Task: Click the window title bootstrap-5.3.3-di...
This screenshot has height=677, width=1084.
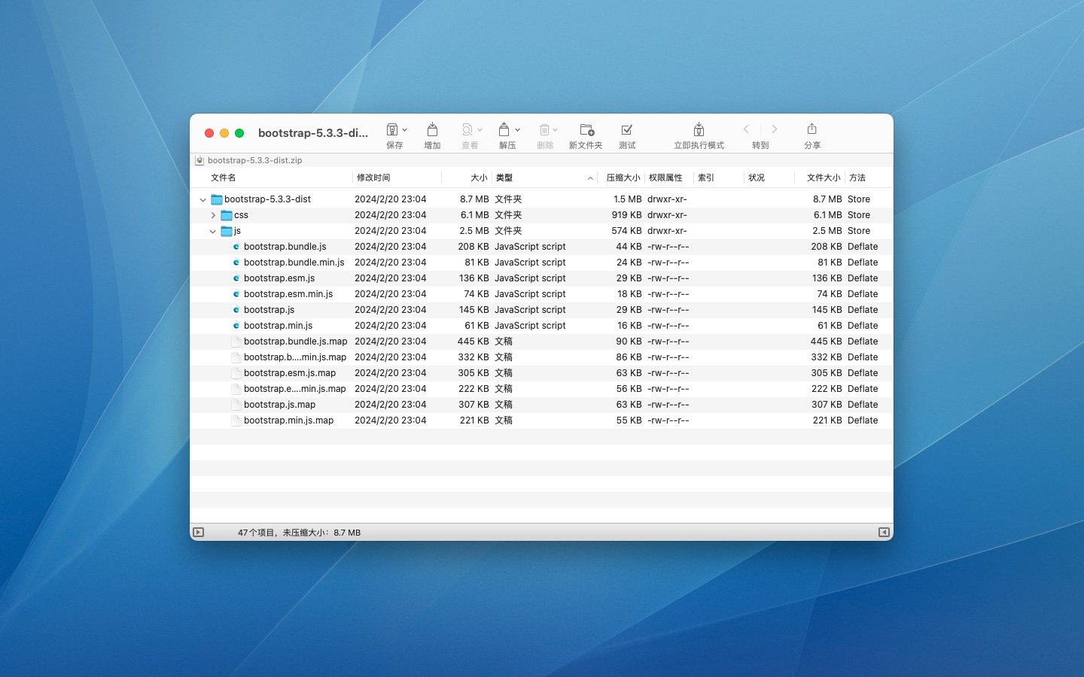Action: [x=313, y=133]
